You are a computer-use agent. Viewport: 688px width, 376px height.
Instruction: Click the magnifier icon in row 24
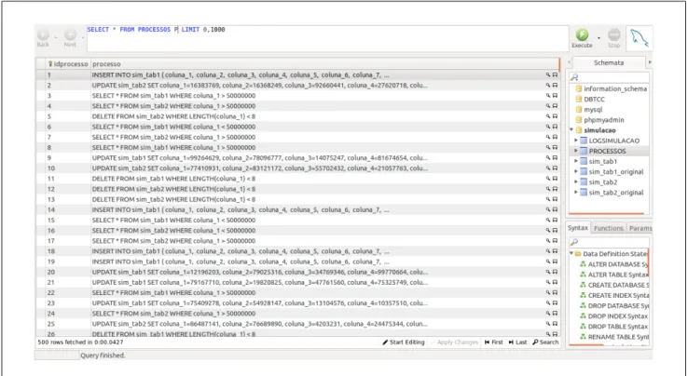[x=548, y=314]
